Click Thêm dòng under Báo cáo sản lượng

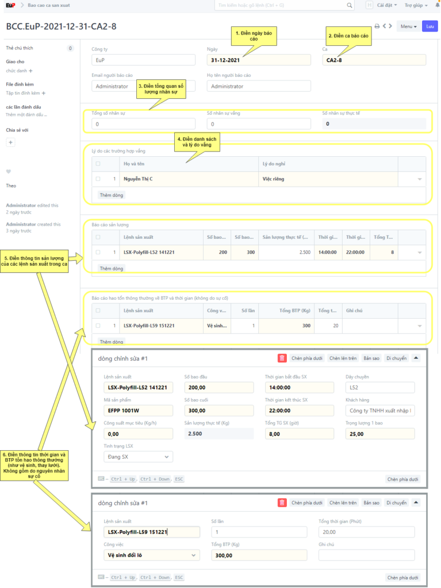pos(112,268)
